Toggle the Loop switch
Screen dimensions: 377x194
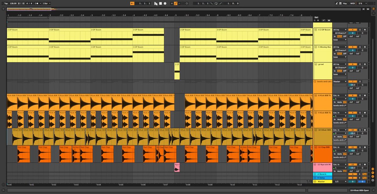[216, 3]
